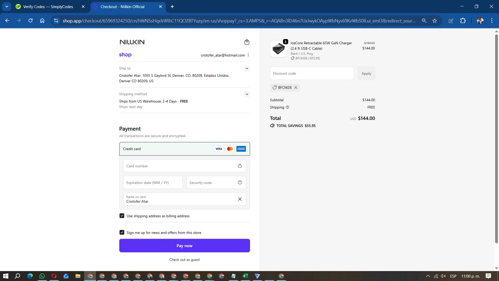The image size is (499, 281).
Task: Open the Chrome profile avatar
Action: tap(480, 21)
